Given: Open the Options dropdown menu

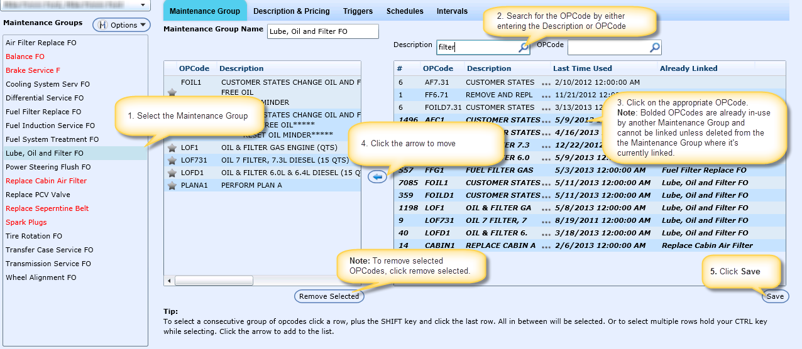Looking at the screenshot, I should pos(121,25).
